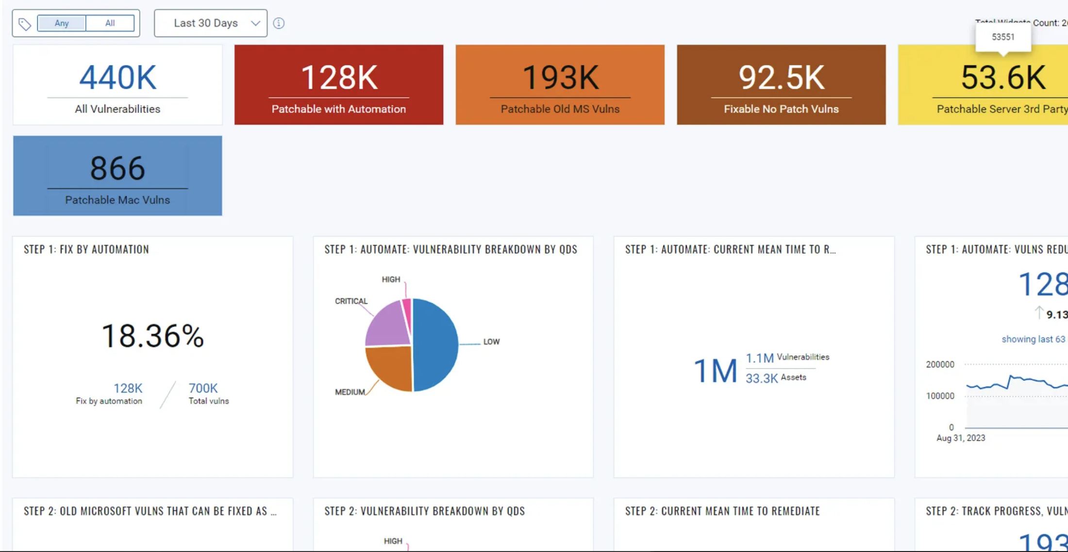Click the 18.36% value in Fix by Automation

[153, 336]
